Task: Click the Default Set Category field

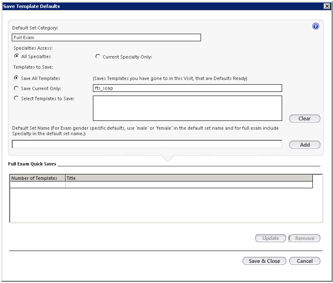Action: [106, 37]
